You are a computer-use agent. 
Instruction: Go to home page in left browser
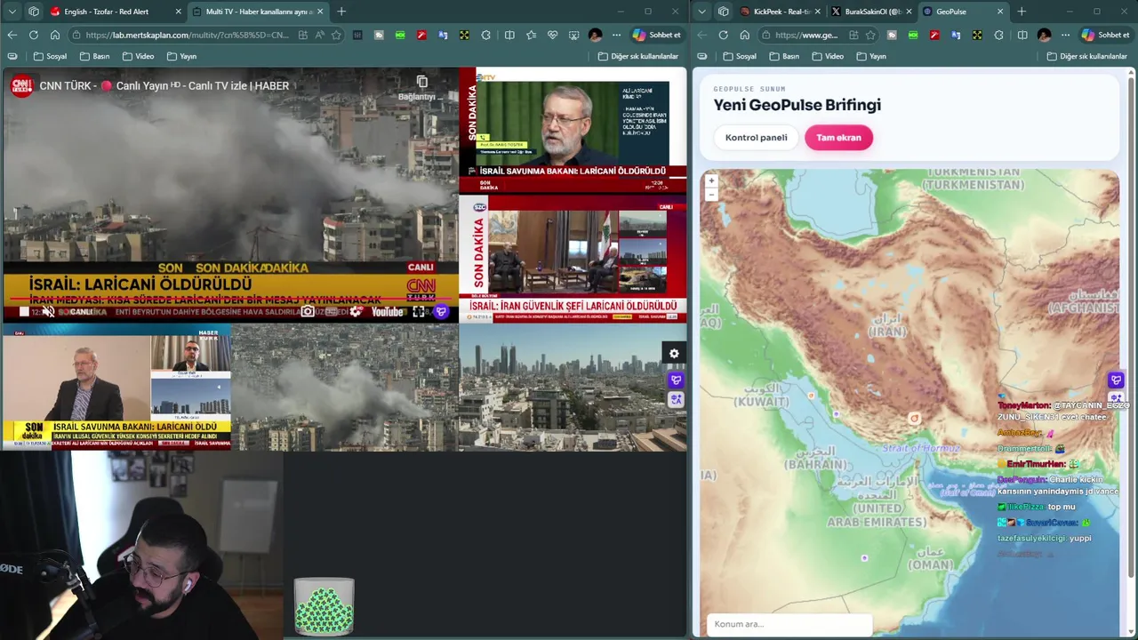[55, 35]
